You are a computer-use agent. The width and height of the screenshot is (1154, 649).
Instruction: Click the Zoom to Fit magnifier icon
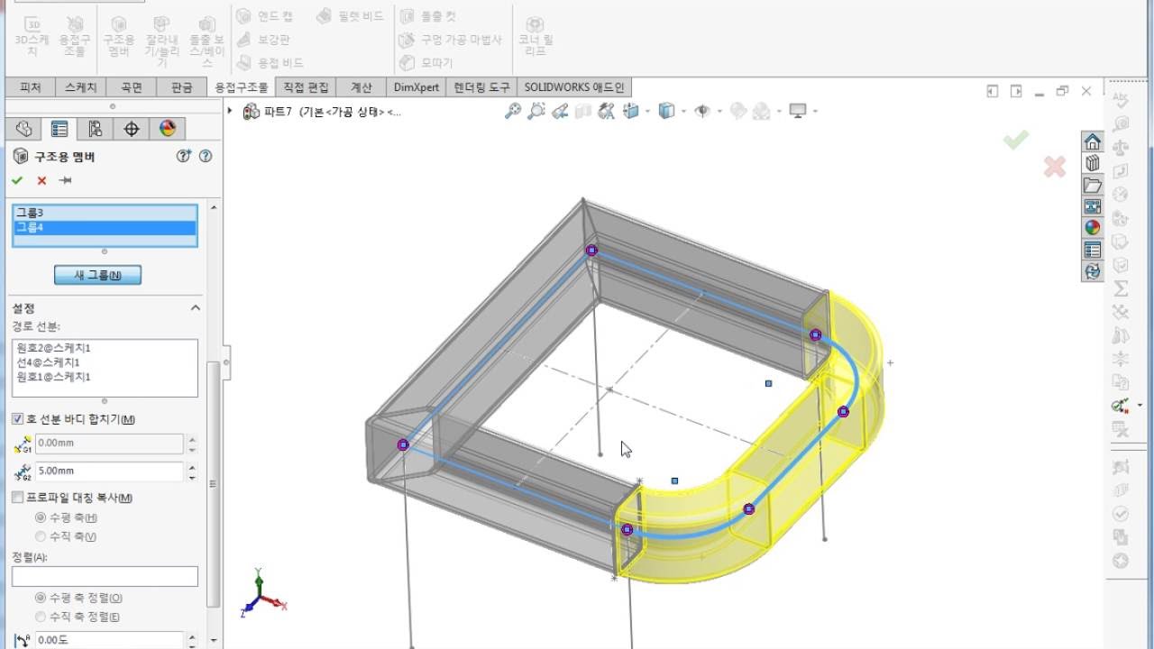coord(513,111)
